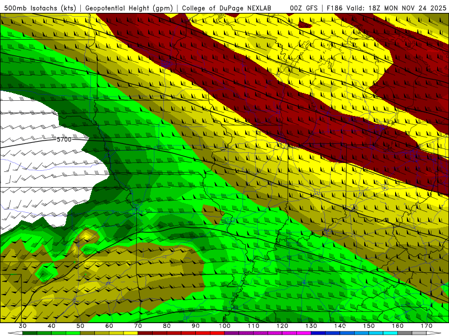This screenshot has width=449, height=336.
Task: Click the 'College of DuPage NEXLAB' text
Action: pos(227,8)
